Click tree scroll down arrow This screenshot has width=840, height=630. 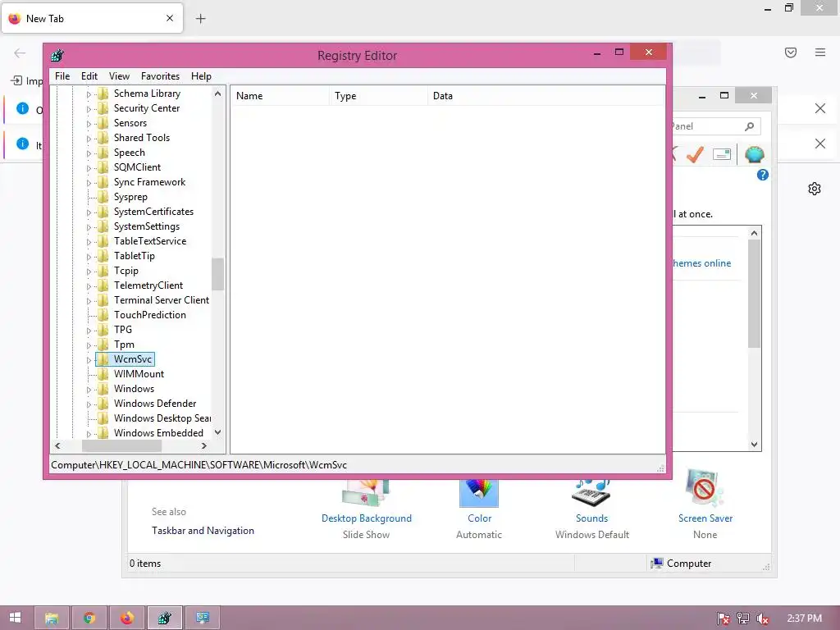click(217, 431)
